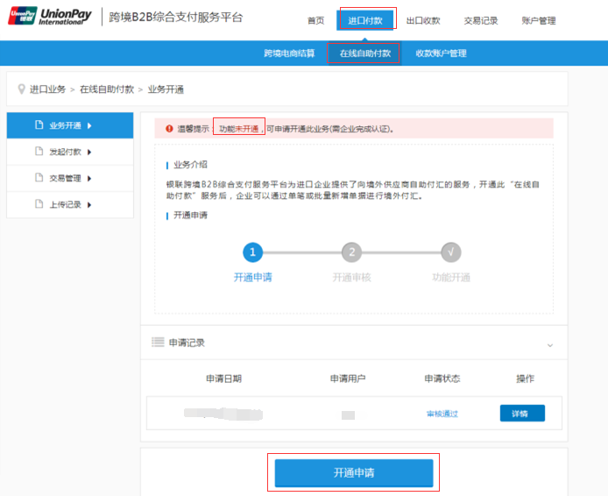Click the red warning icon in notice
608x496 pixels.
(169, 129)
